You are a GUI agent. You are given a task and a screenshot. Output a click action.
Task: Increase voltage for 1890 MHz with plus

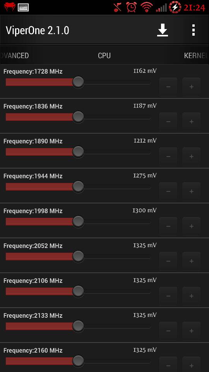coord(192,157)
